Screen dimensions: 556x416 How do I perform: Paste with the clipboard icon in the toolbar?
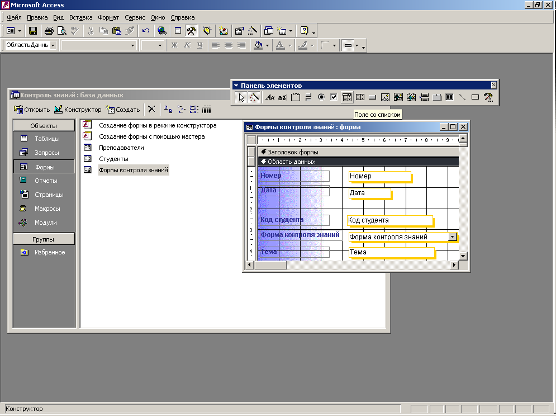coord(117,31)
